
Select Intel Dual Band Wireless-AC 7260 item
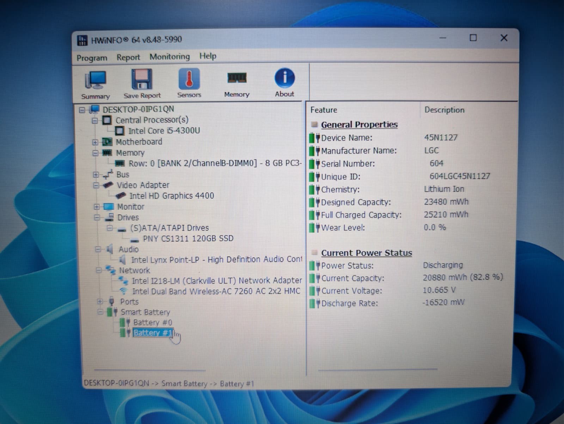point(216,291)
